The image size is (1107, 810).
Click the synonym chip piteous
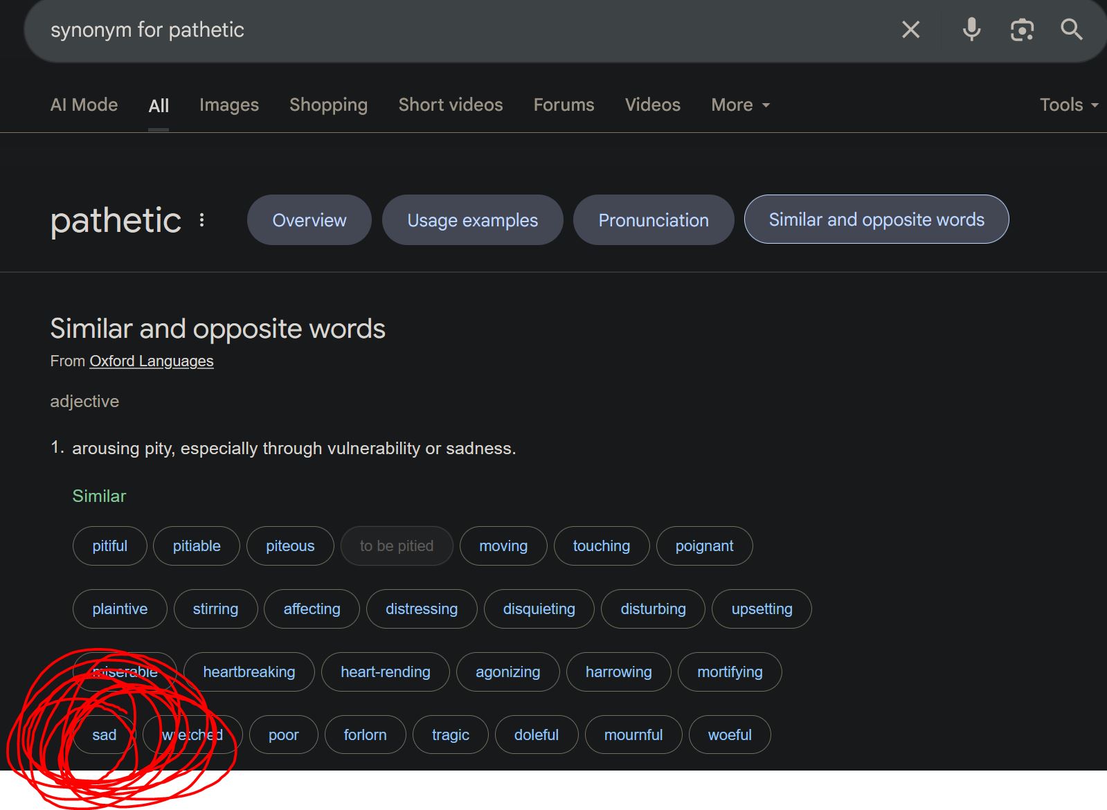click(x=290, y=546)
